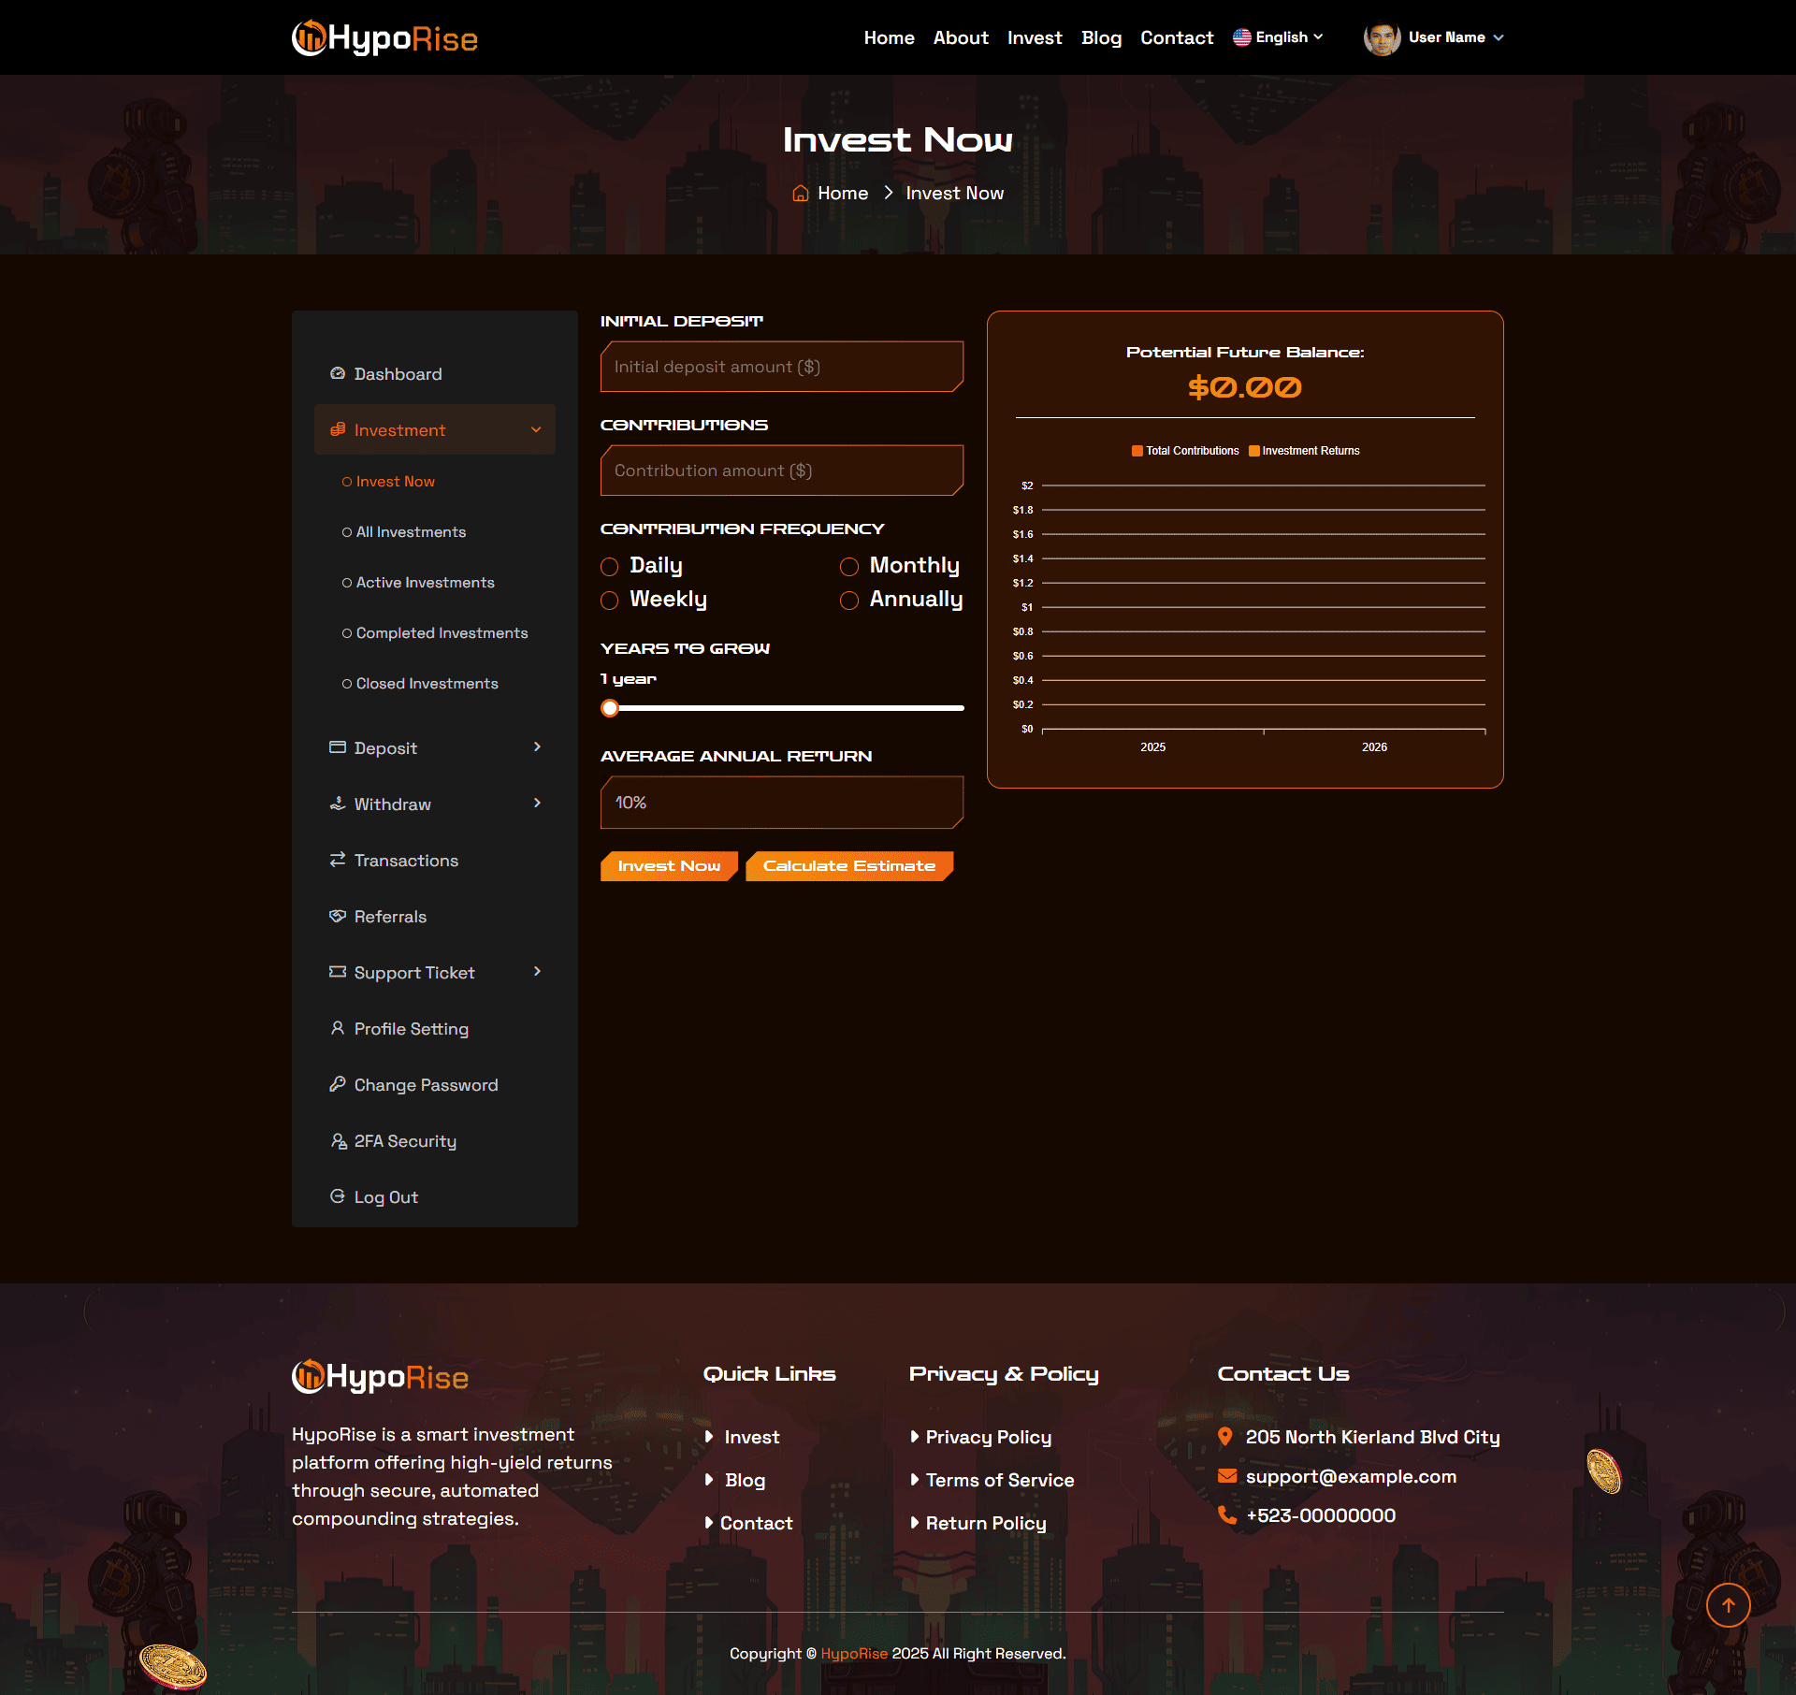Click the Referrals handshake icon

tap(338, 916)
